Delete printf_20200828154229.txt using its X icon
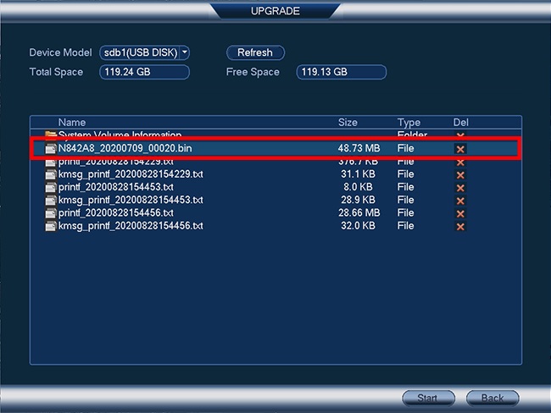Screen dimensions: 551x413 [460, 162]
